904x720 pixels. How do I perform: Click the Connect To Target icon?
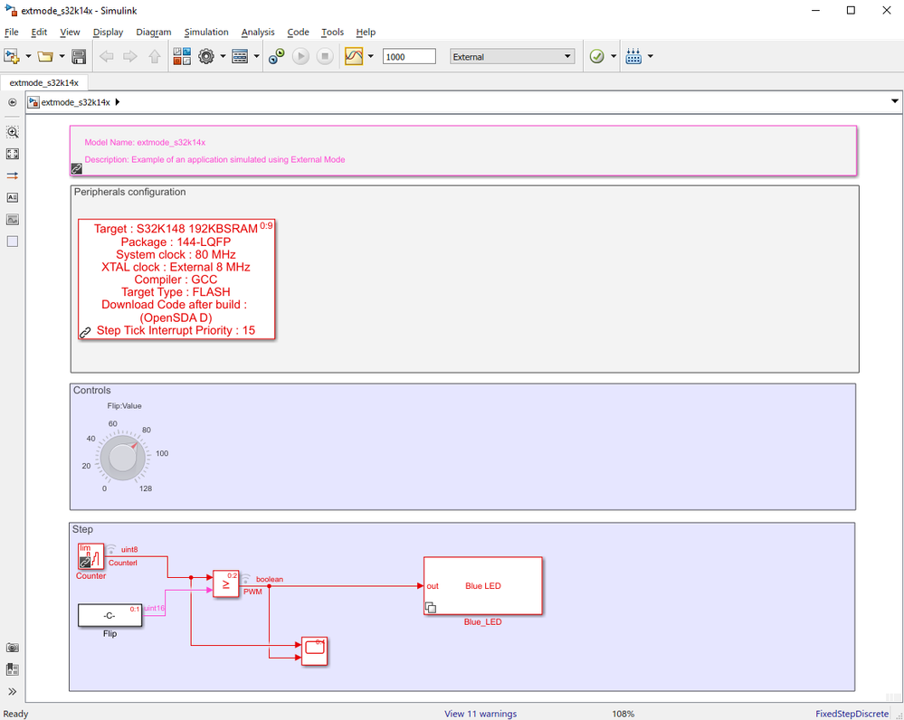coord(277,56)
